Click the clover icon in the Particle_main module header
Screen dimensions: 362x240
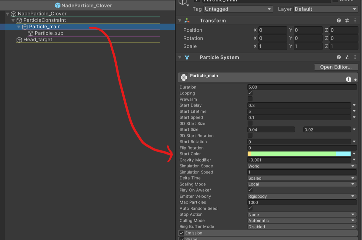point(184,77)
